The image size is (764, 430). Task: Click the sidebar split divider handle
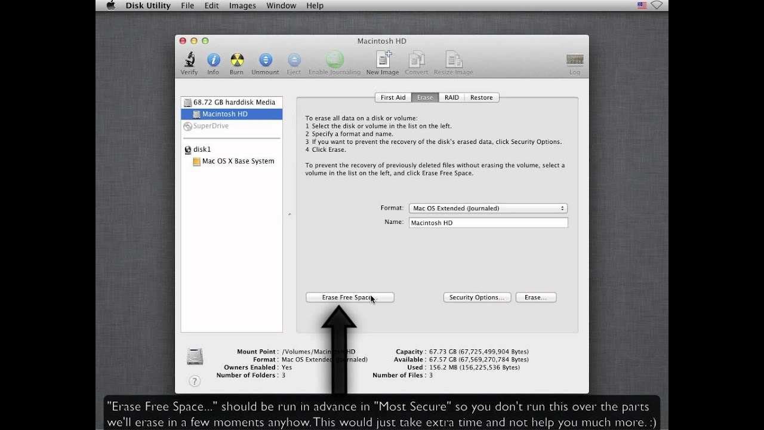[x=289, y=214]
